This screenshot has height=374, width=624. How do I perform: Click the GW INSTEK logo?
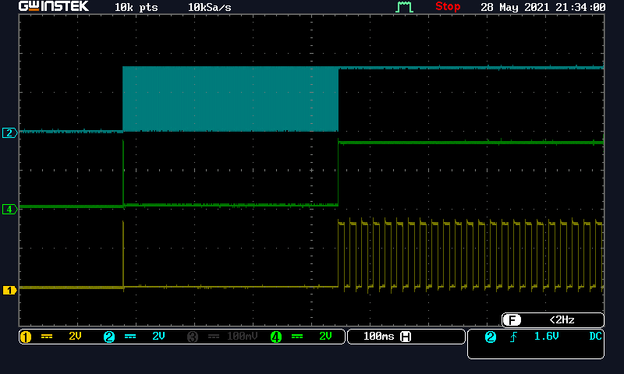(x=54, y=6)
